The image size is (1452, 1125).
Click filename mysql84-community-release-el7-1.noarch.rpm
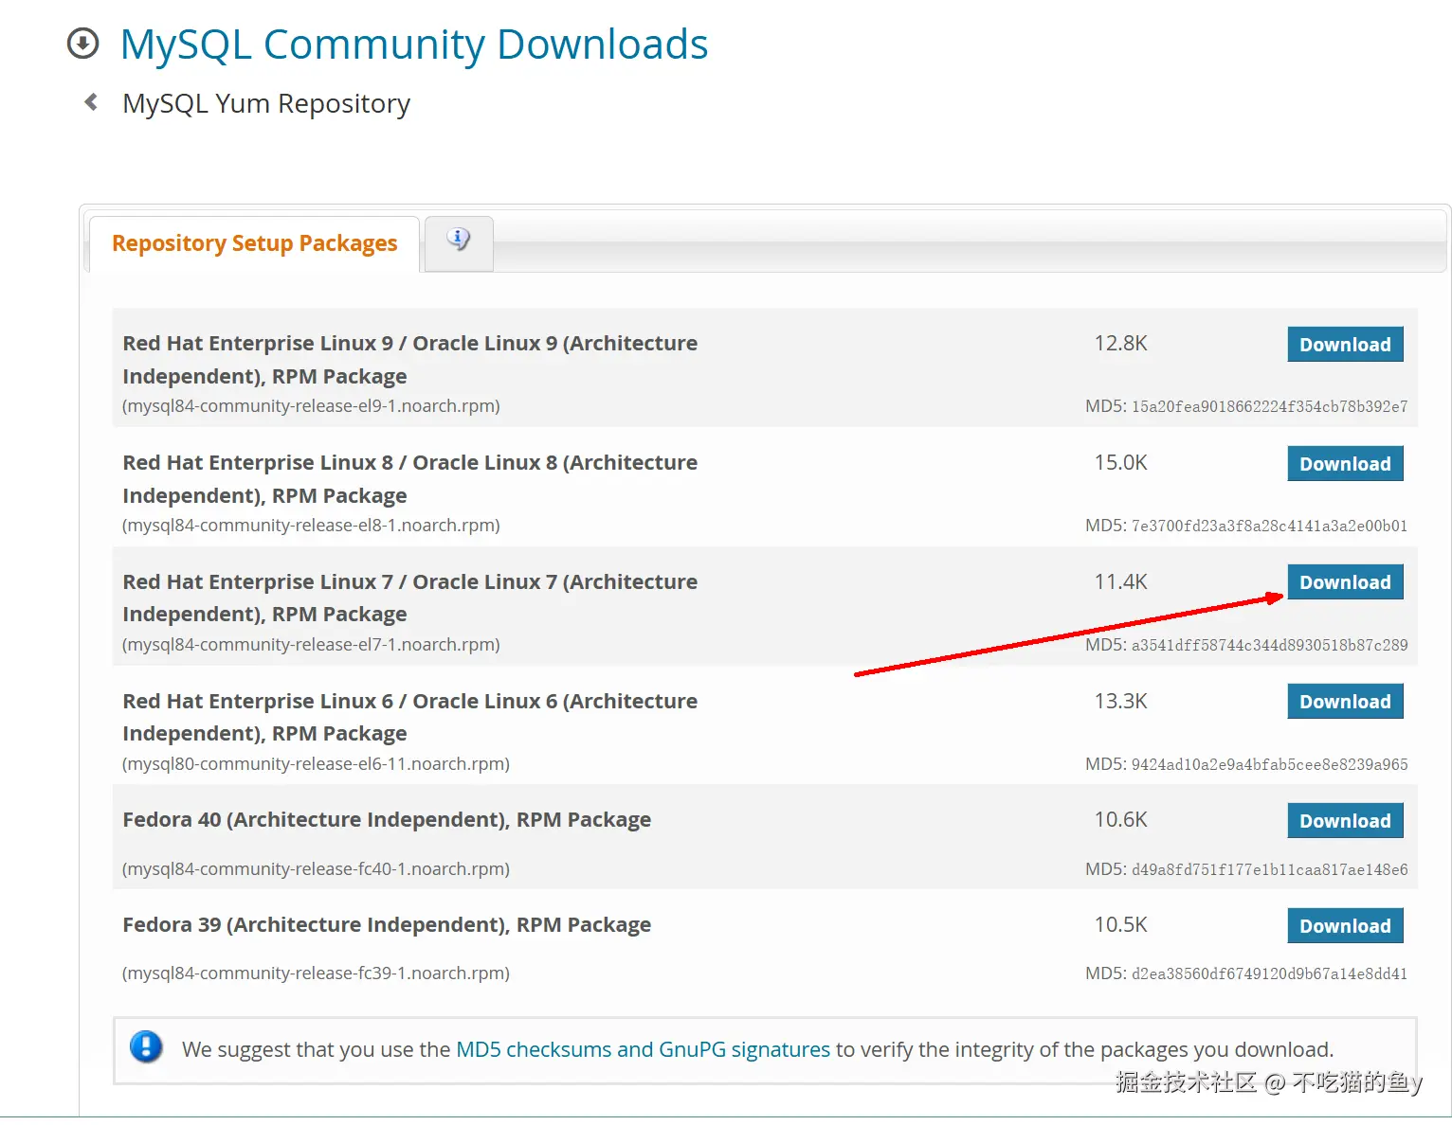(x=311, y=645)
